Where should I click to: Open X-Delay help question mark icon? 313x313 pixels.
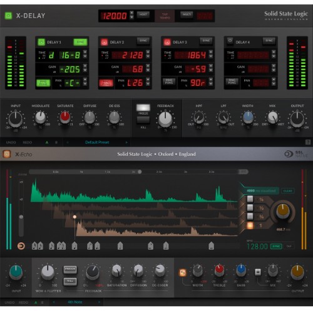click(x=308, y=142)
